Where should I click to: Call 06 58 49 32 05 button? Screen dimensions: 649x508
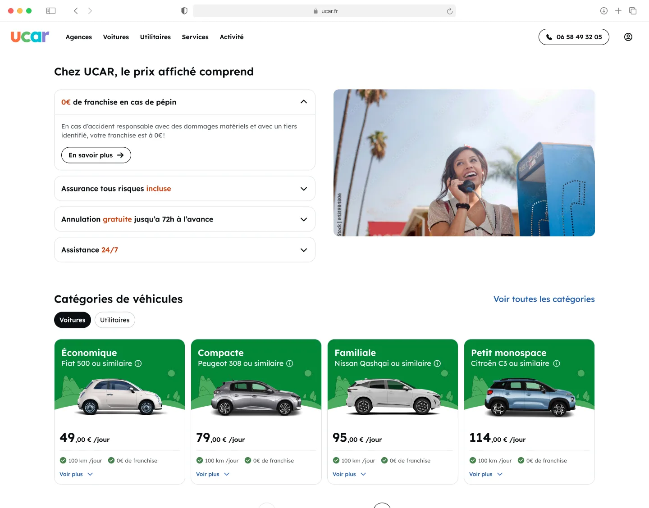pos(574,37)
